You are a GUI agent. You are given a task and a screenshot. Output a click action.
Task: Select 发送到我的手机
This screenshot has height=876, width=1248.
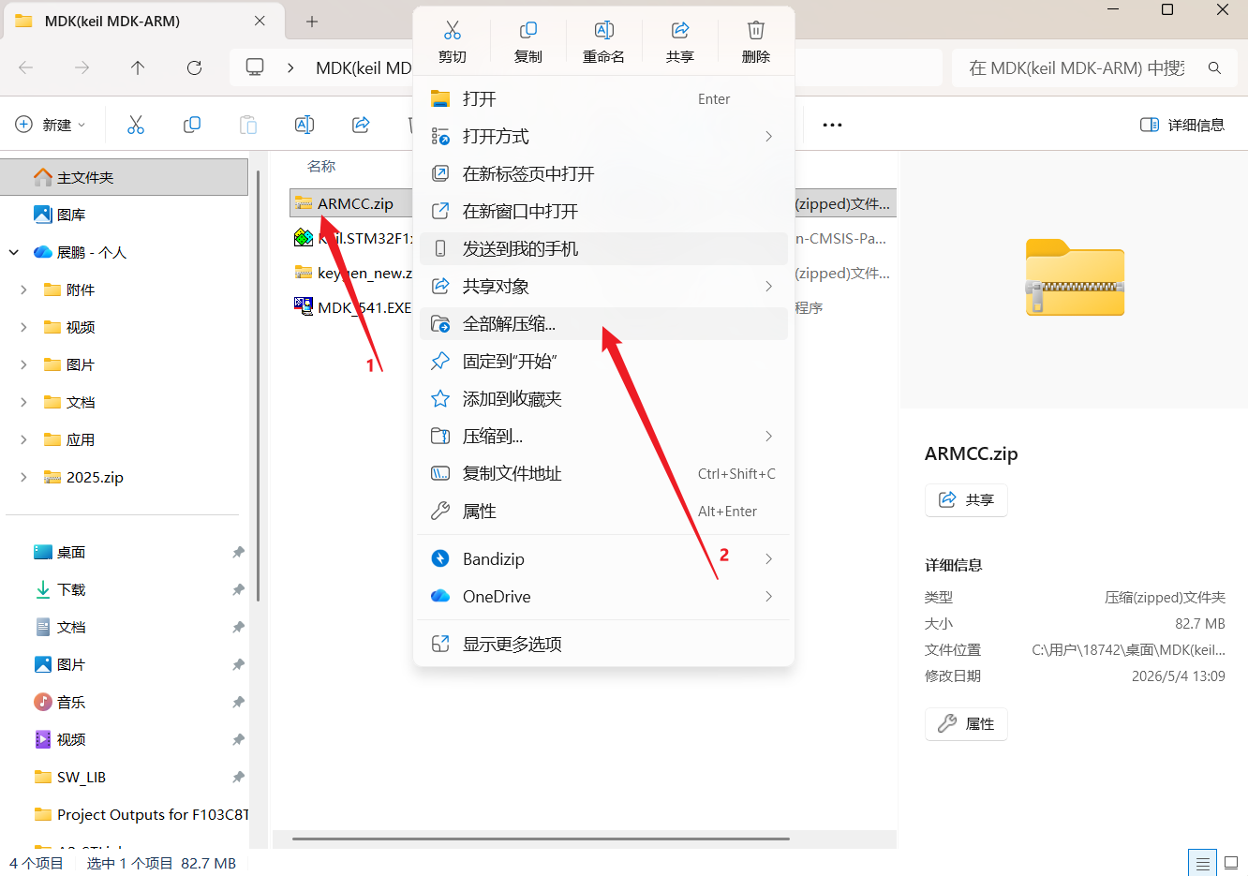pos(603,249)
